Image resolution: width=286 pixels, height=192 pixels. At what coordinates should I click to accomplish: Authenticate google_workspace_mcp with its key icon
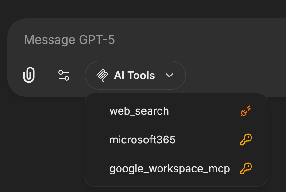pos(246,168)
